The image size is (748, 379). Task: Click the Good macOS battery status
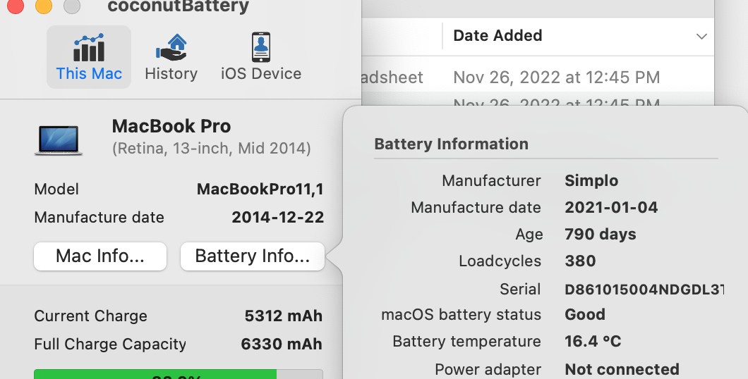[x=585, y=315]
